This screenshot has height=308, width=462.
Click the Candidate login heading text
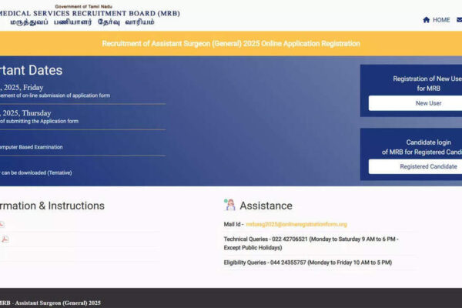[428, 142]
